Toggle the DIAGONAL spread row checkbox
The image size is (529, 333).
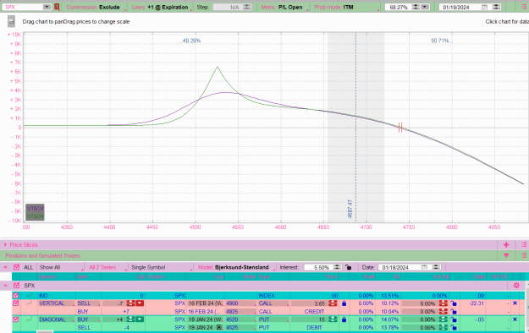click(x=15, y=319)
